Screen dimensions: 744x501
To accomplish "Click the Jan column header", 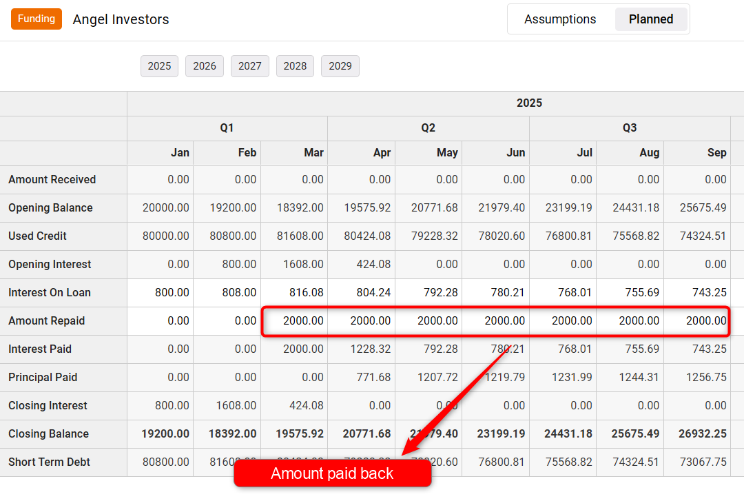I will point(180,153).
